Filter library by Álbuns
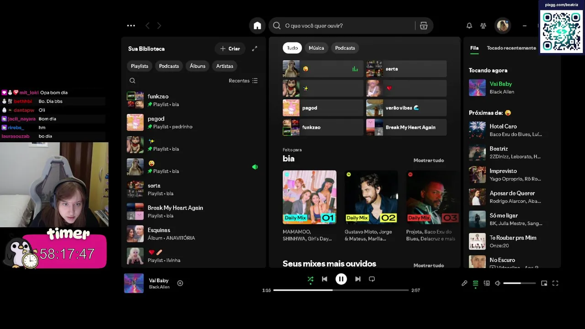Image resolution: width=585 pixels, height=329 pixels. coord(197,66)
